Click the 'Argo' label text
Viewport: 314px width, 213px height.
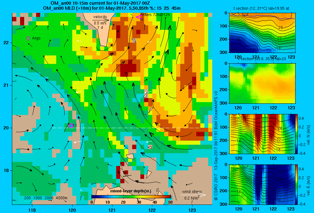click(36, 38)
